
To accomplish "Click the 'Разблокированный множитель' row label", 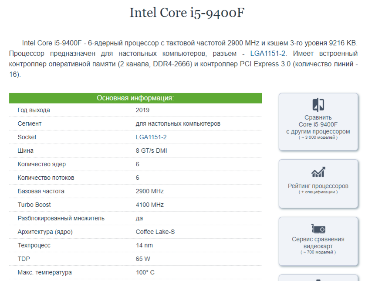I will pos(61,218).
